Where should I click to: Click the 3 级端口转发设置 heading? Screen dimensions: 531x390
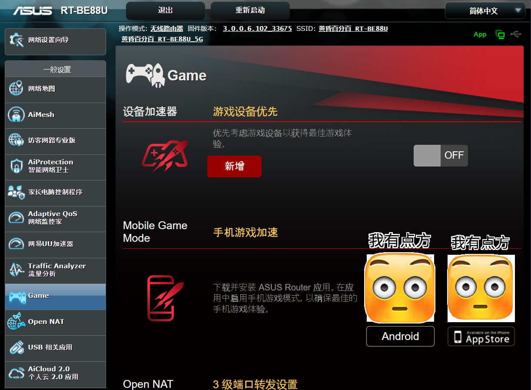tap(255, 384)
